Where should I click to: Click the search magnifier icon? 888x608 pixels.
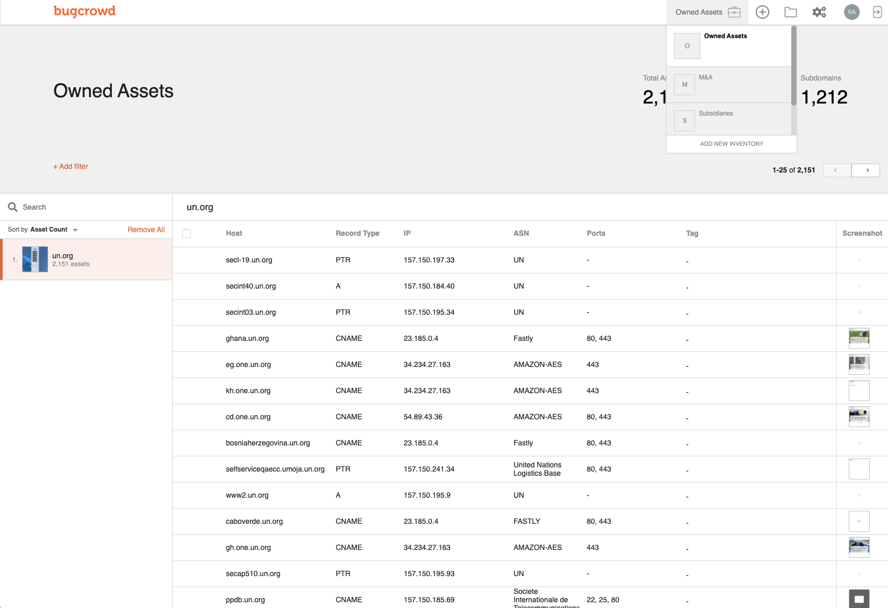click(13, 207)
